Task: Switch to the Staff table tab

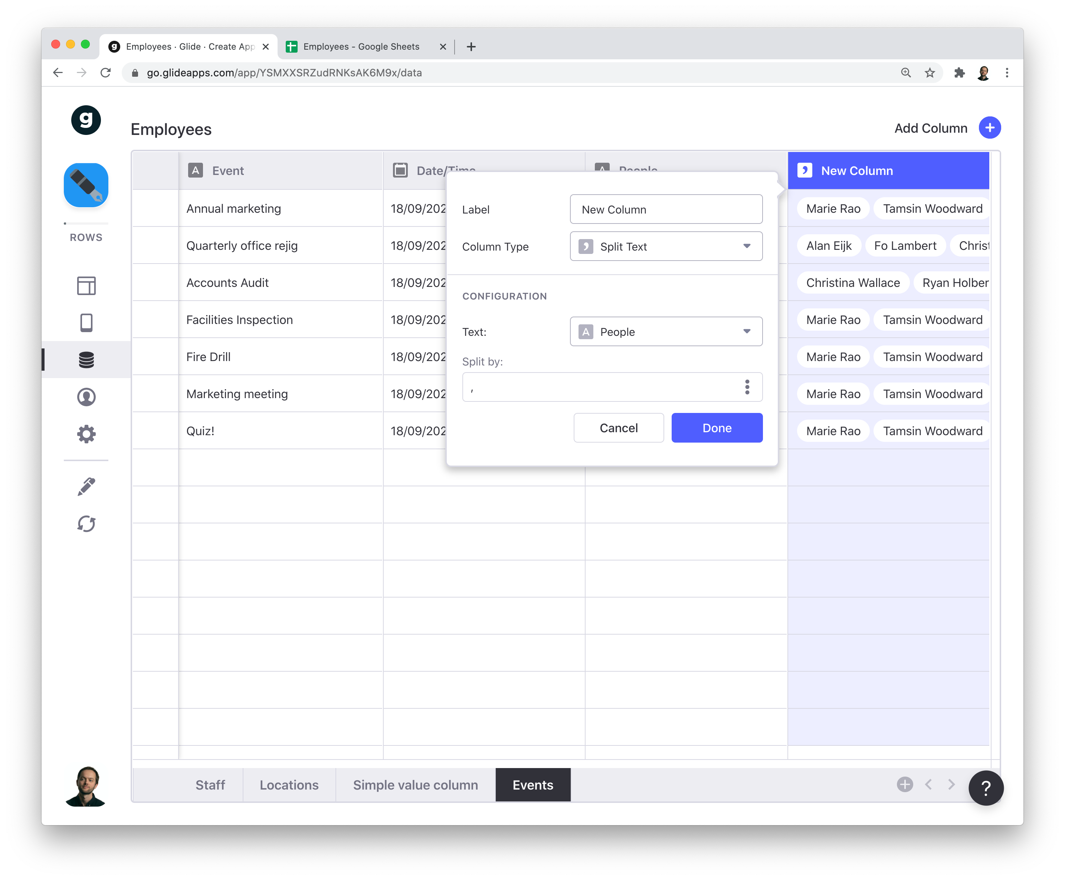Action: pos(210,785)
